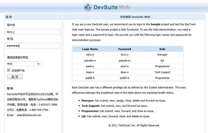Select pamela-m in the Password column

point(125,61)
